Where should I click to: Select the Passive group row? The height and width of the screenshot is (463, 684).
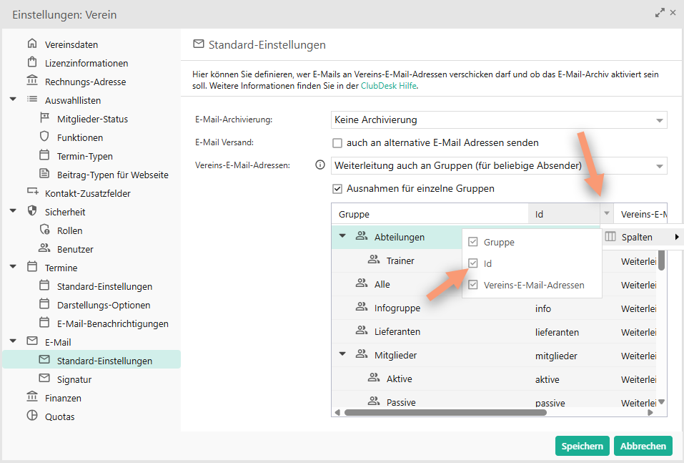click(494, 401)
